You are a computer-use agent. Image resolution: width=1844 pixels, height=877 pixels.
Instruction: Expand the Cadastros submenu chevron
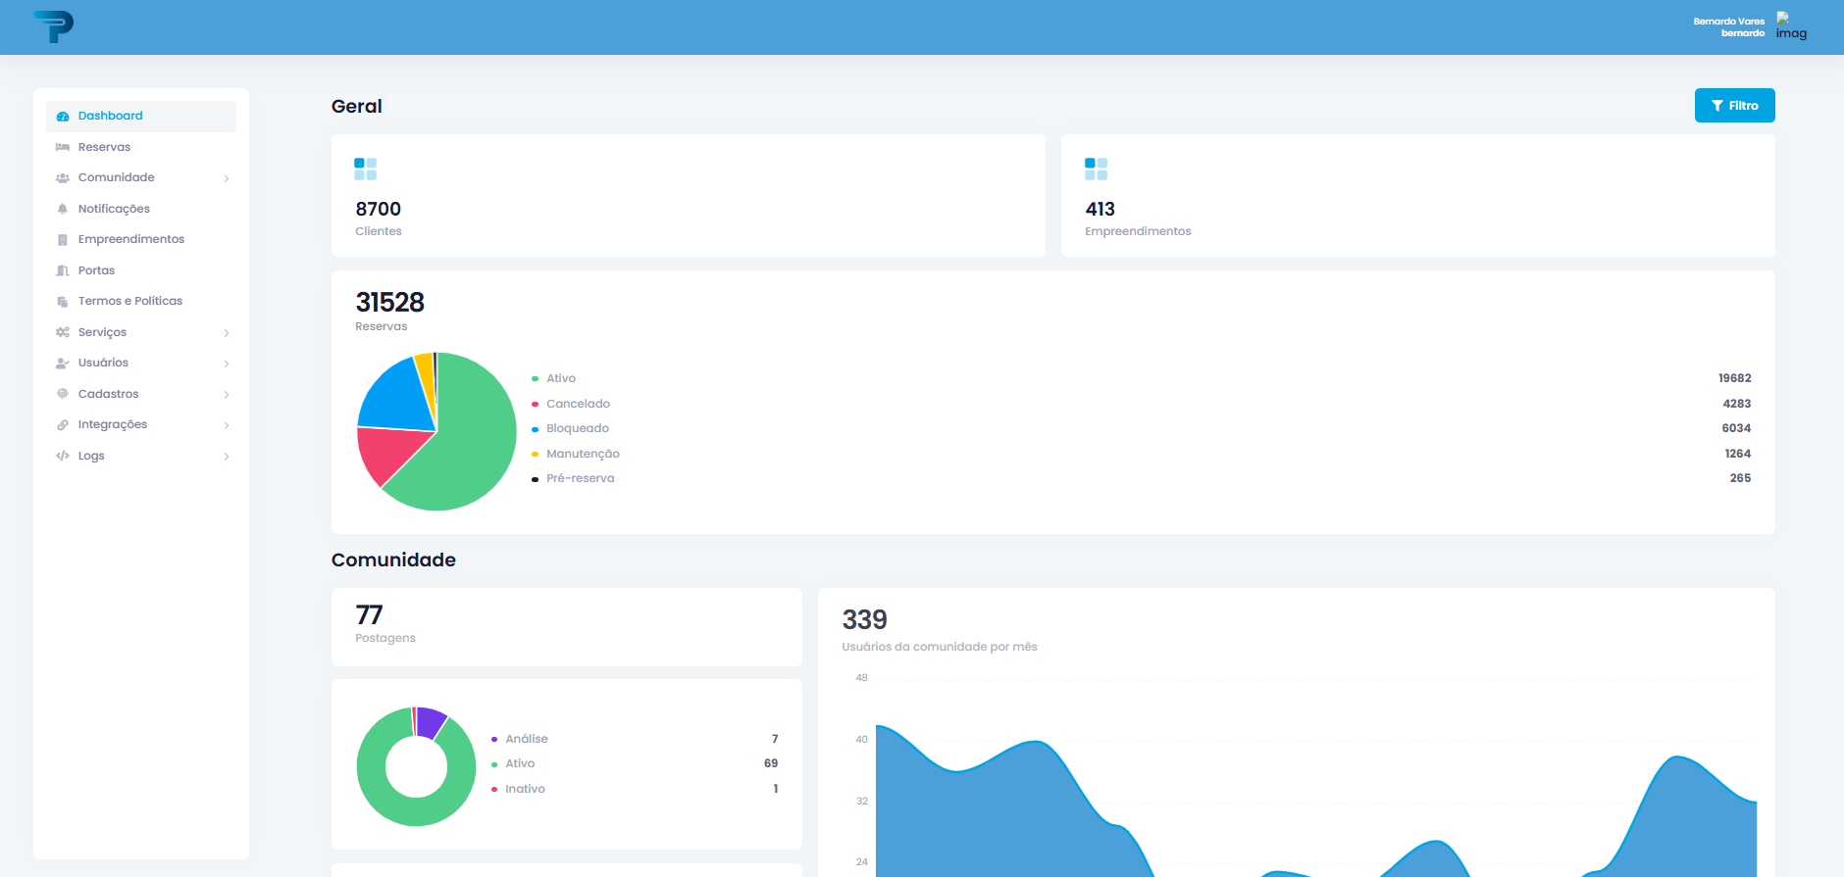227,395
